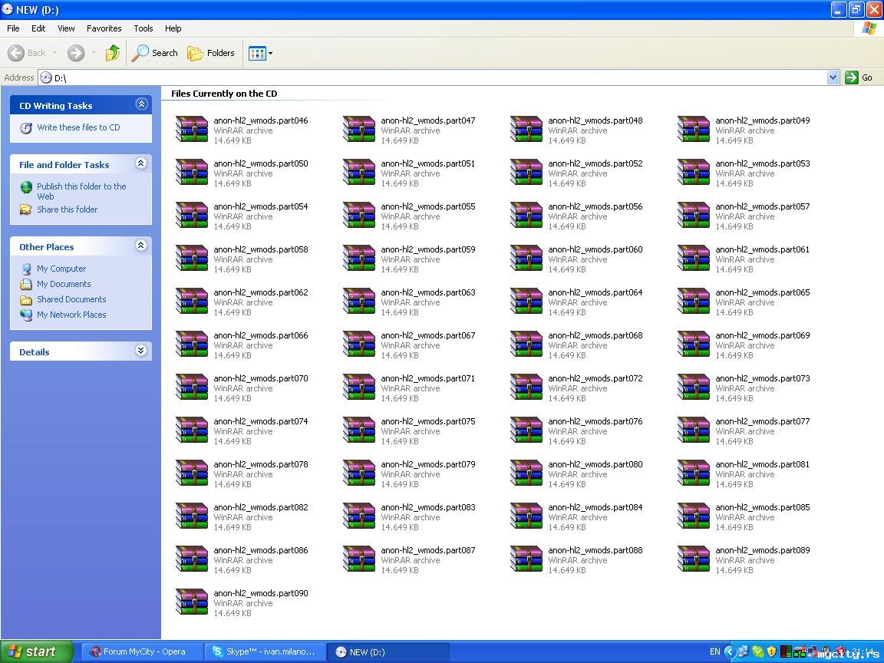Click the Go button
884x663 pixels.
pos(859,78)
